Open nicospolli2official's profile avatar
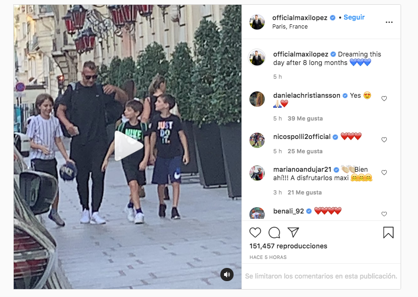The width and height of the screenshot is (418, 297). click(x=257, y=140)
